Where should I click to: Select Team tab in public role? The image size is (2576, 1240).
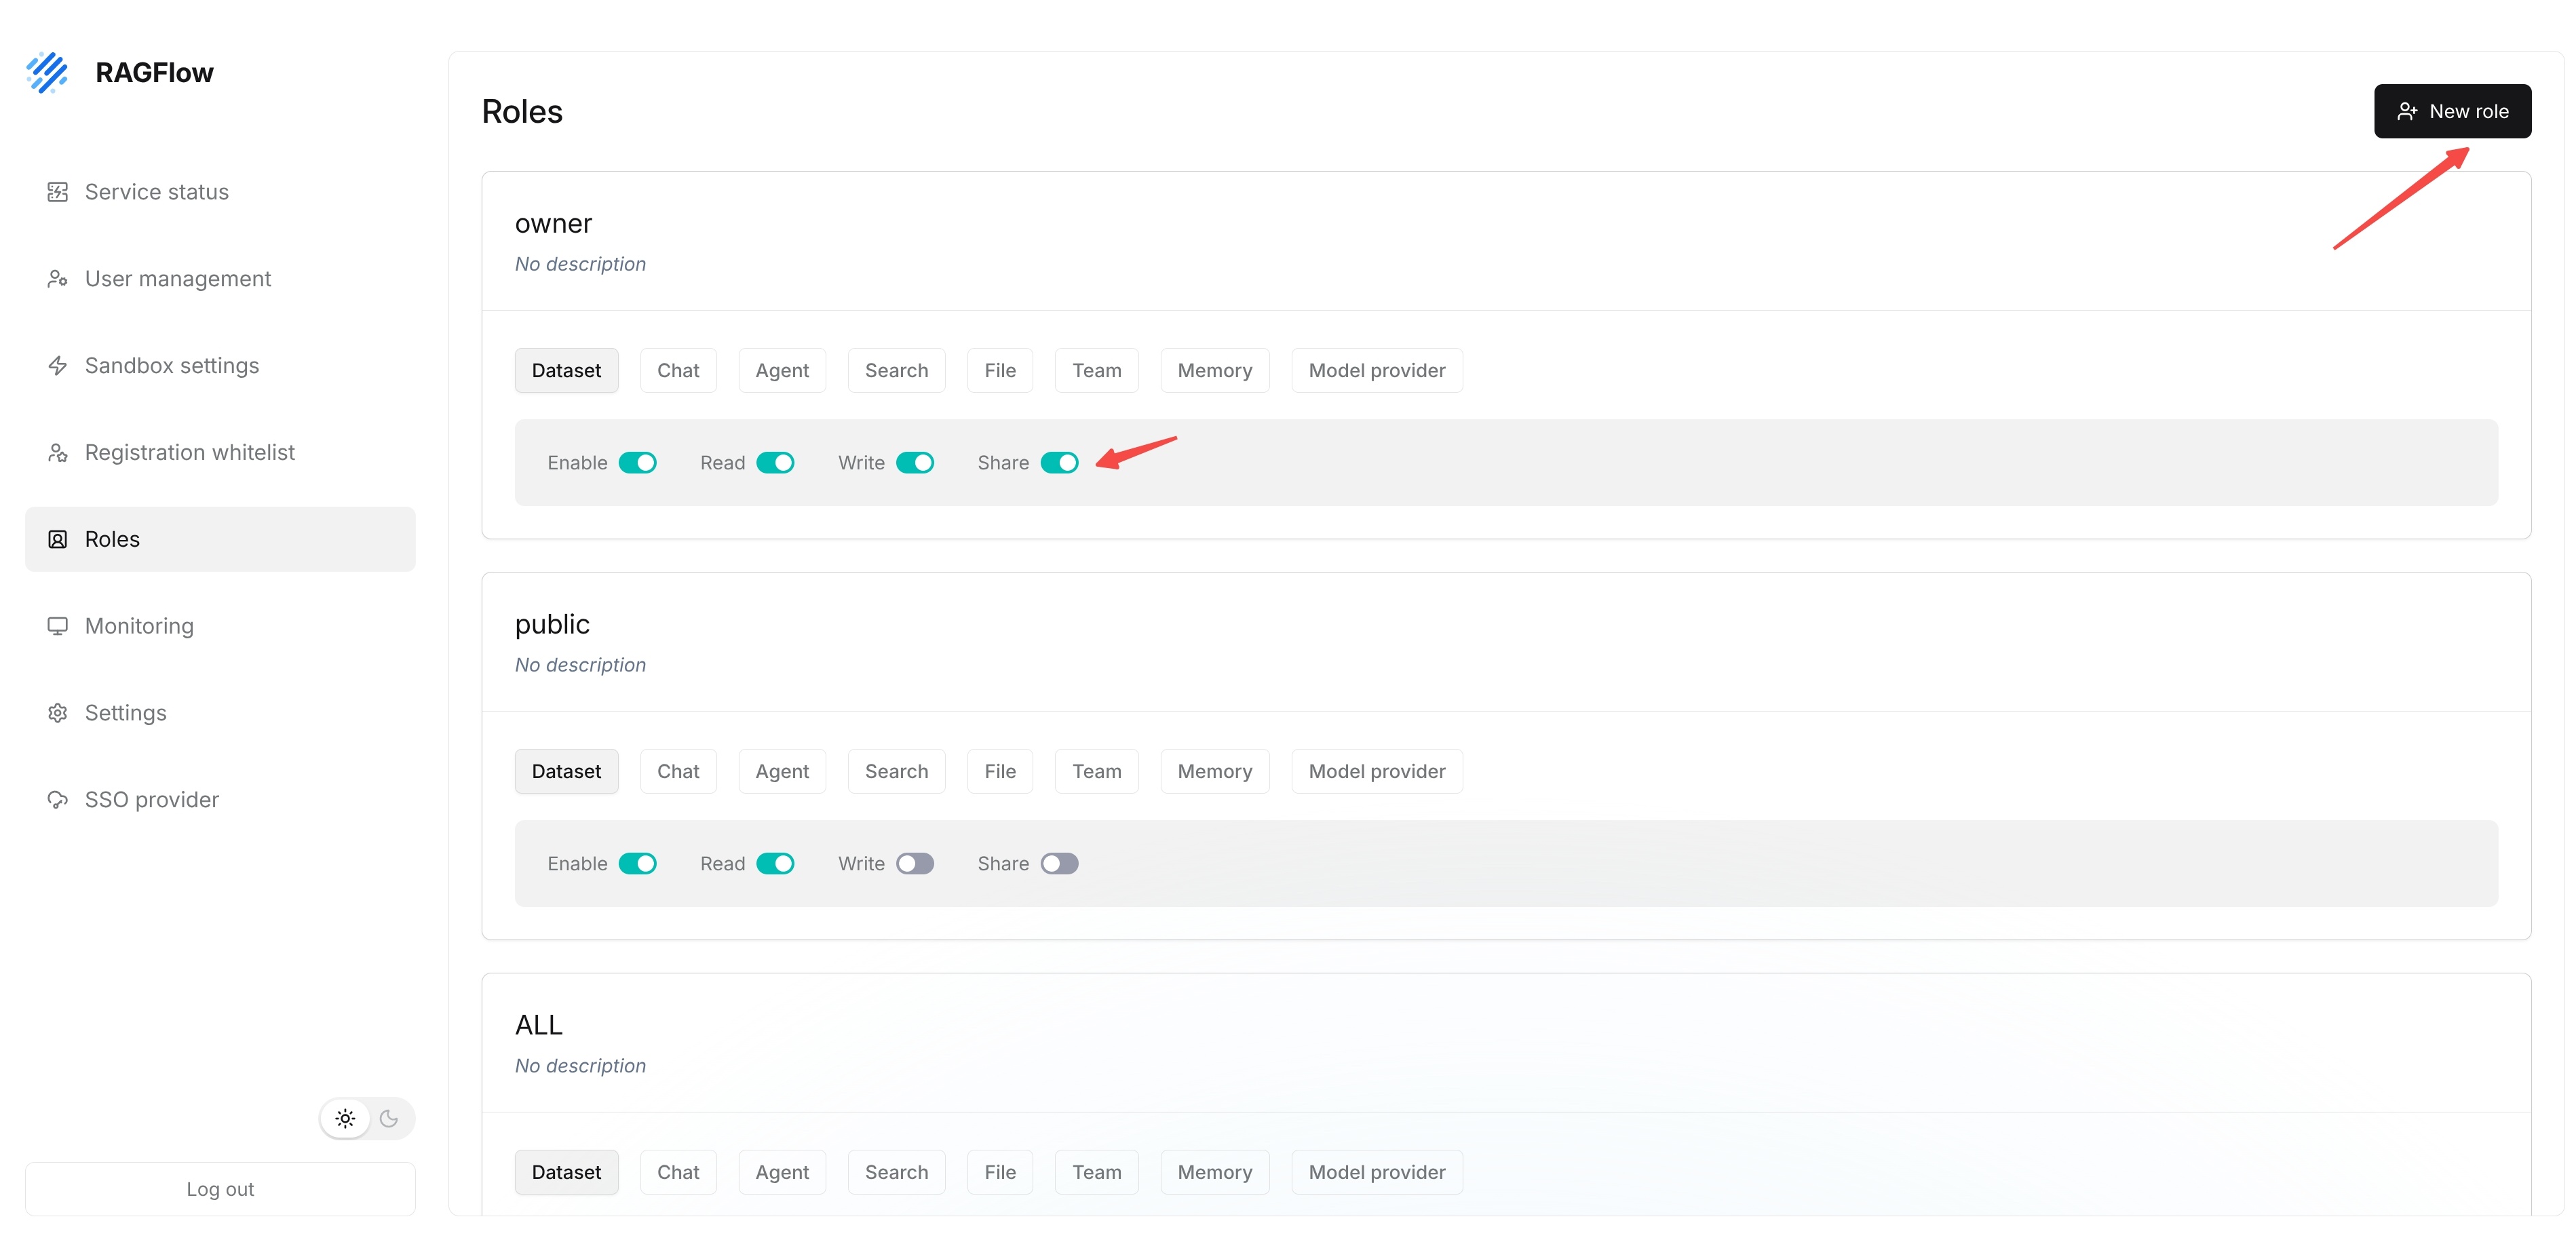(1097, 772)
